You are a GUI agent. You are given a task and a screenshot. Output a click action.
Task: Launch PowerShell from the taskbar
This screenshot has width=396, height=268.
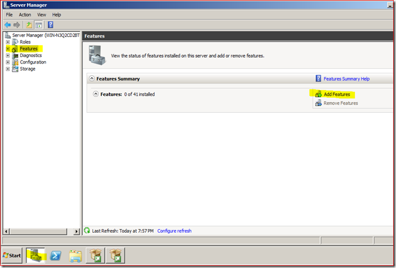pyautogui.click(x=55, y=256)
